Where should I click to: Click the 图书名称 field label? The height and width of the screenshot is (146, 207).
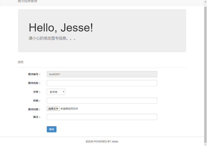pos(34,83)
